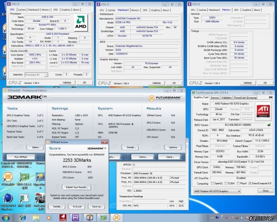Open the racing game desktop shortcut
The image size is (277, 222).
40,198
